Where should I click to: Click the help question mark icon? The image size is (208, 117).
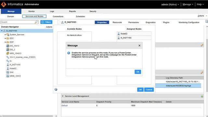(x=56, y=89)
